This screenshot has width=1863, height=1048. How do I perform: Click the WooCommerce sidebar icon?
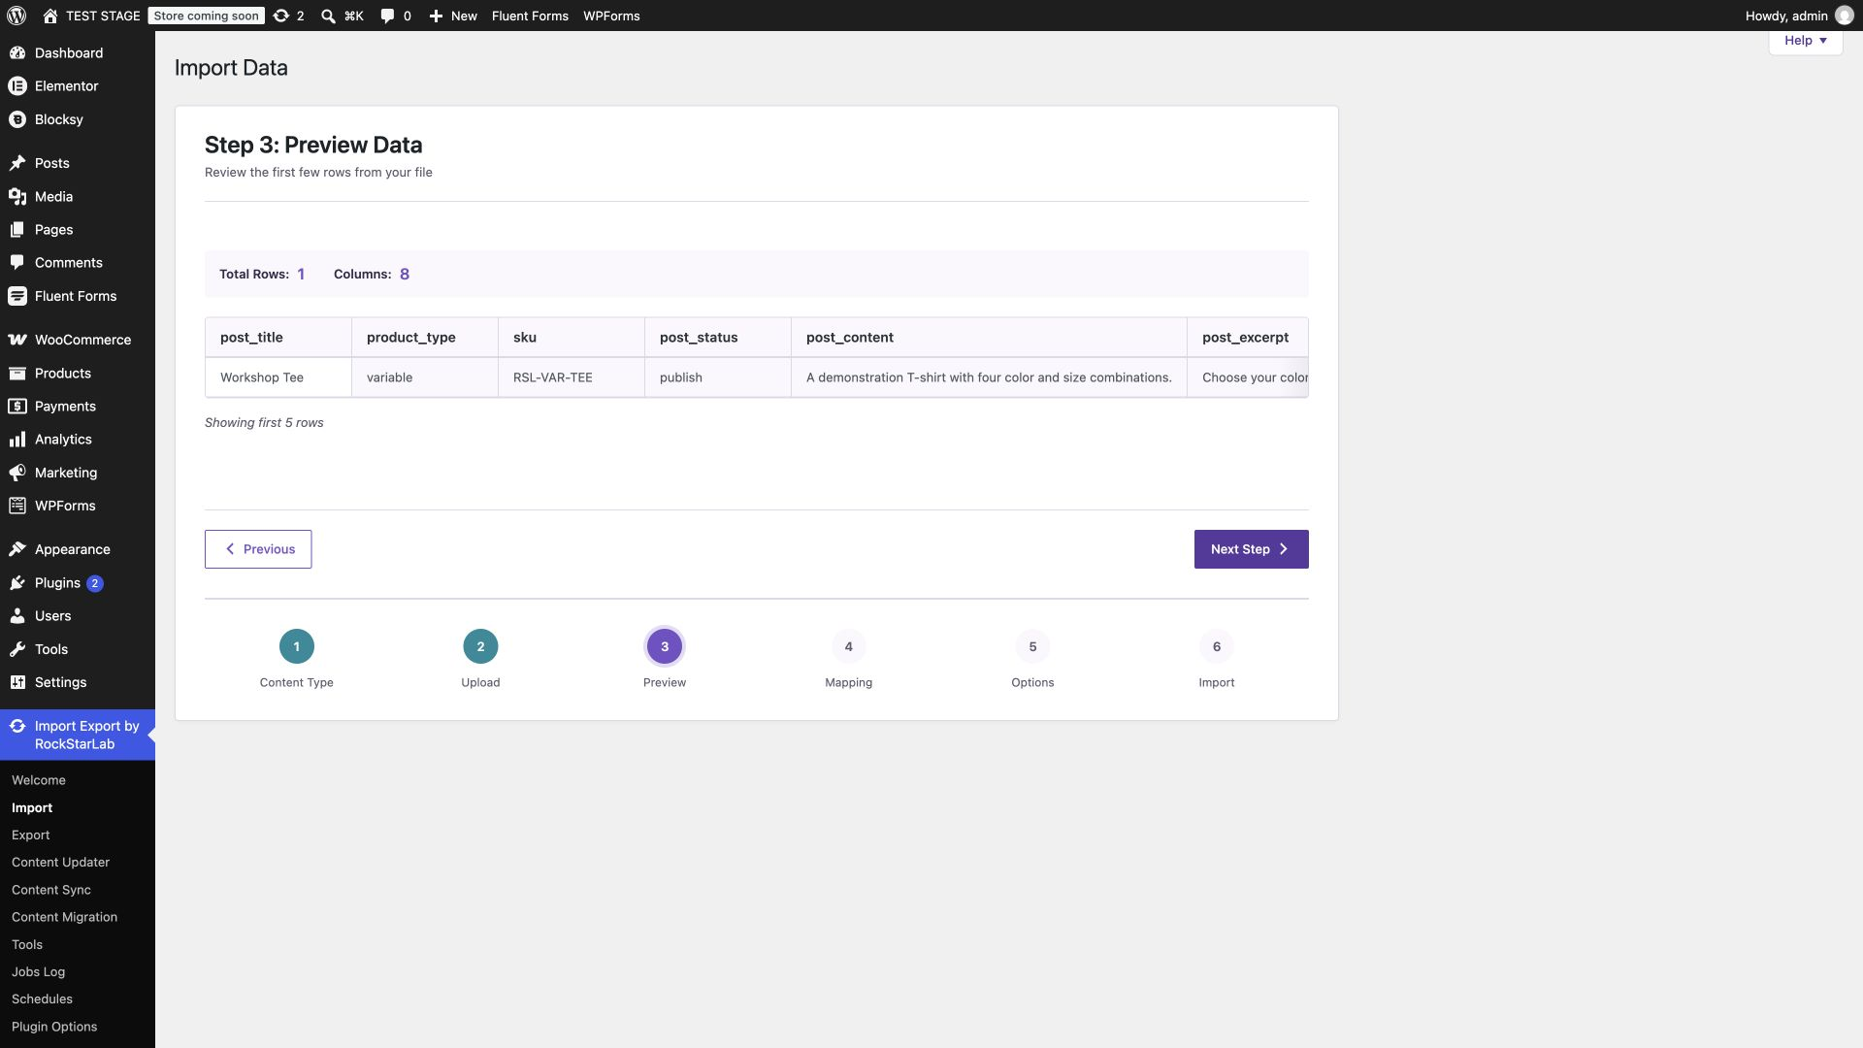(x=17, y=340)
